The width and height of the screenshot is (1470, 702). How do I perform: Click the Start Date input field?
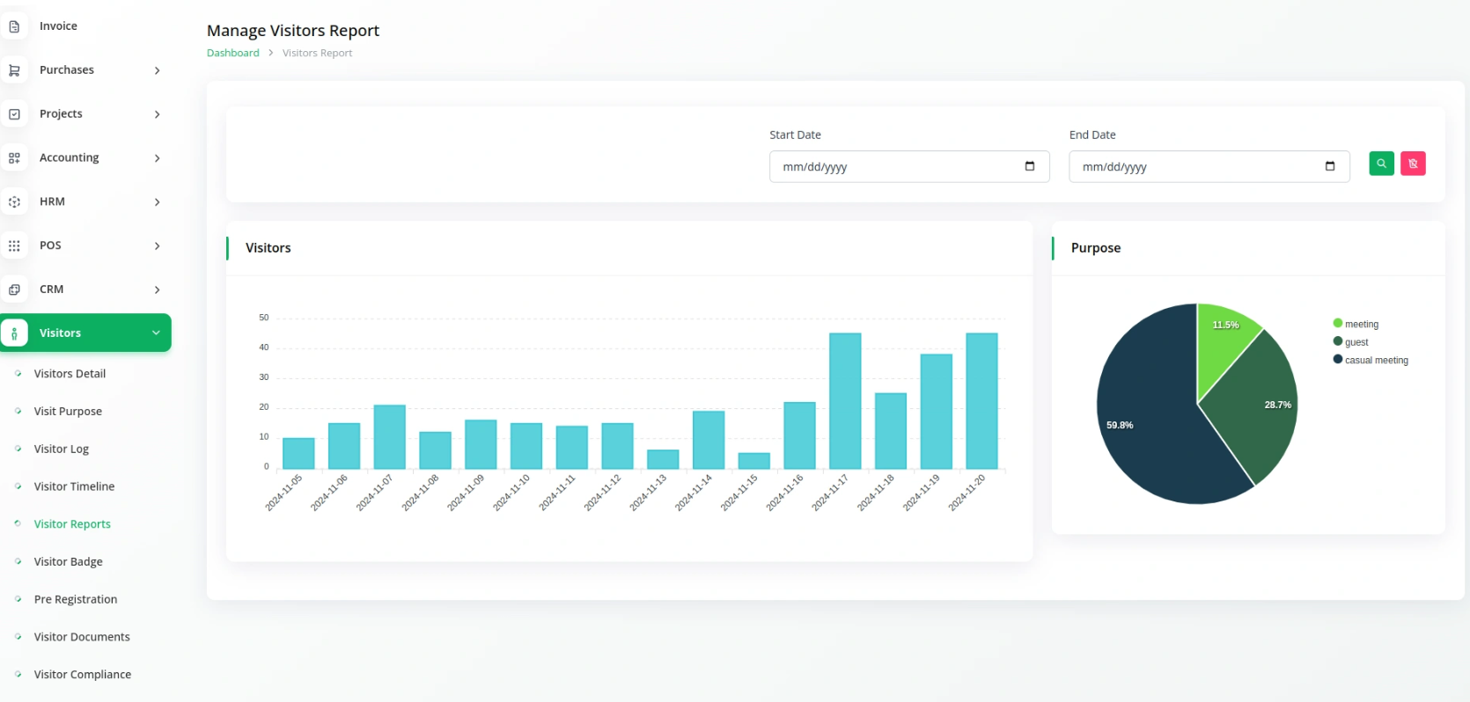point(909,166)
